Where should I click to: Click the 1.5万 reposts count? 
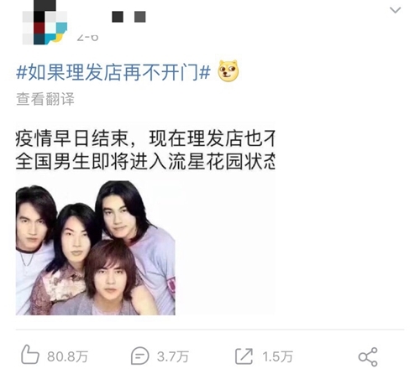pos(277,356)
